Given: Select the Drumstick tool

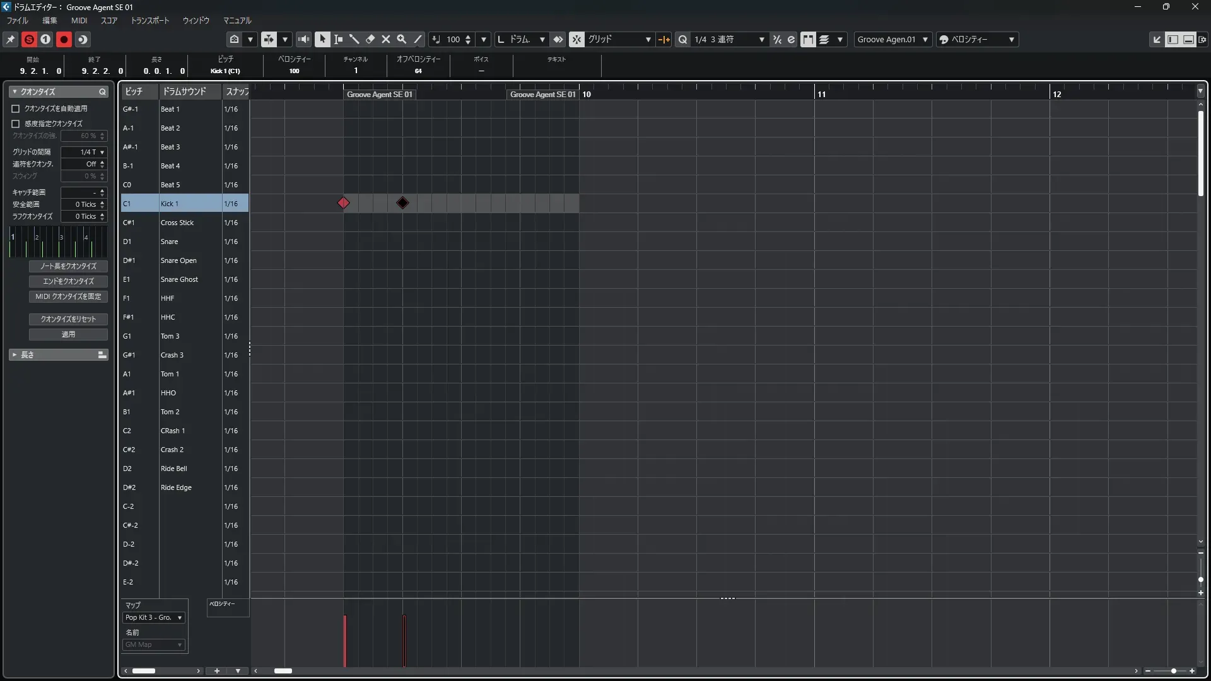Looking at the screenshot, I should 354,39.
